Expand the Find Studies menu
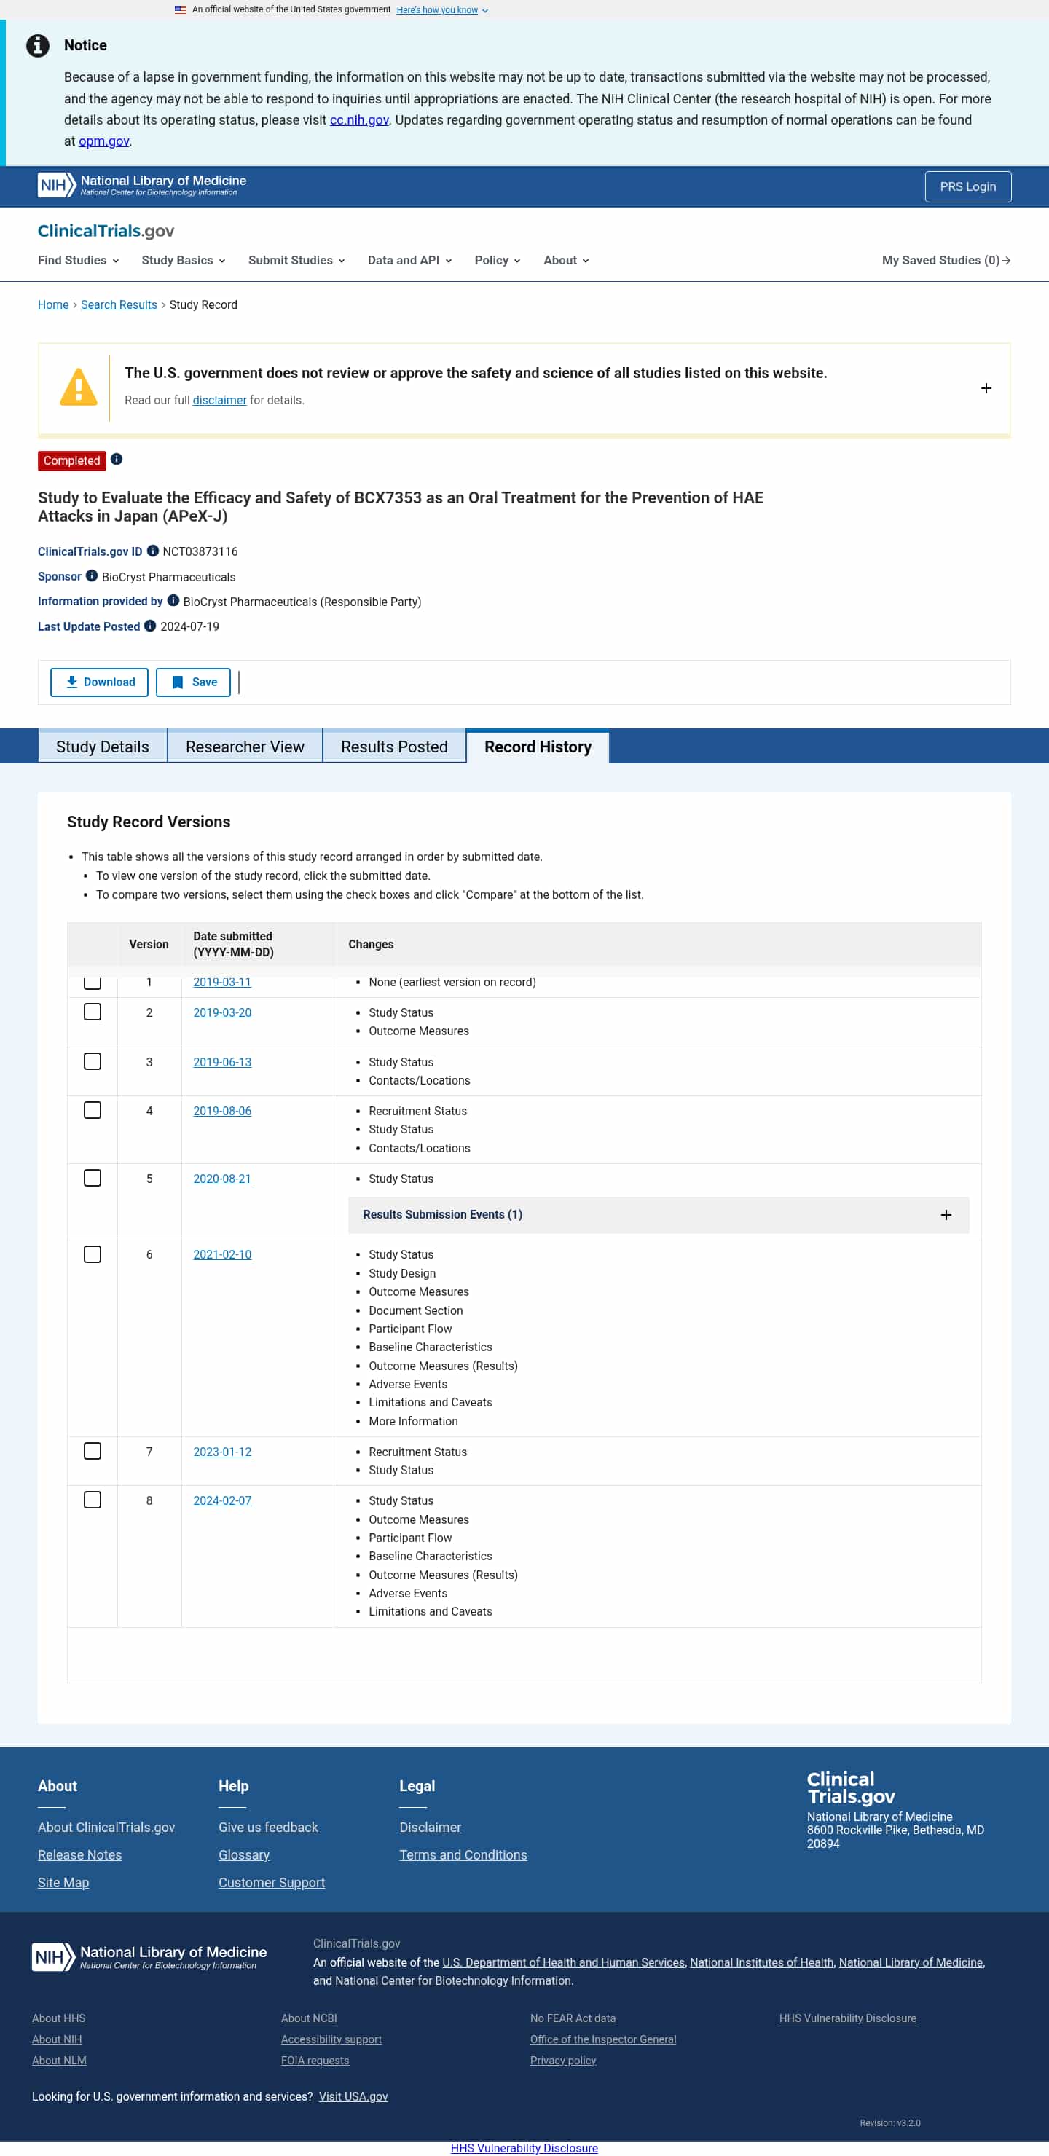Image resolution: width=1049 pixels, height=2156 pixels. [79, 260]
